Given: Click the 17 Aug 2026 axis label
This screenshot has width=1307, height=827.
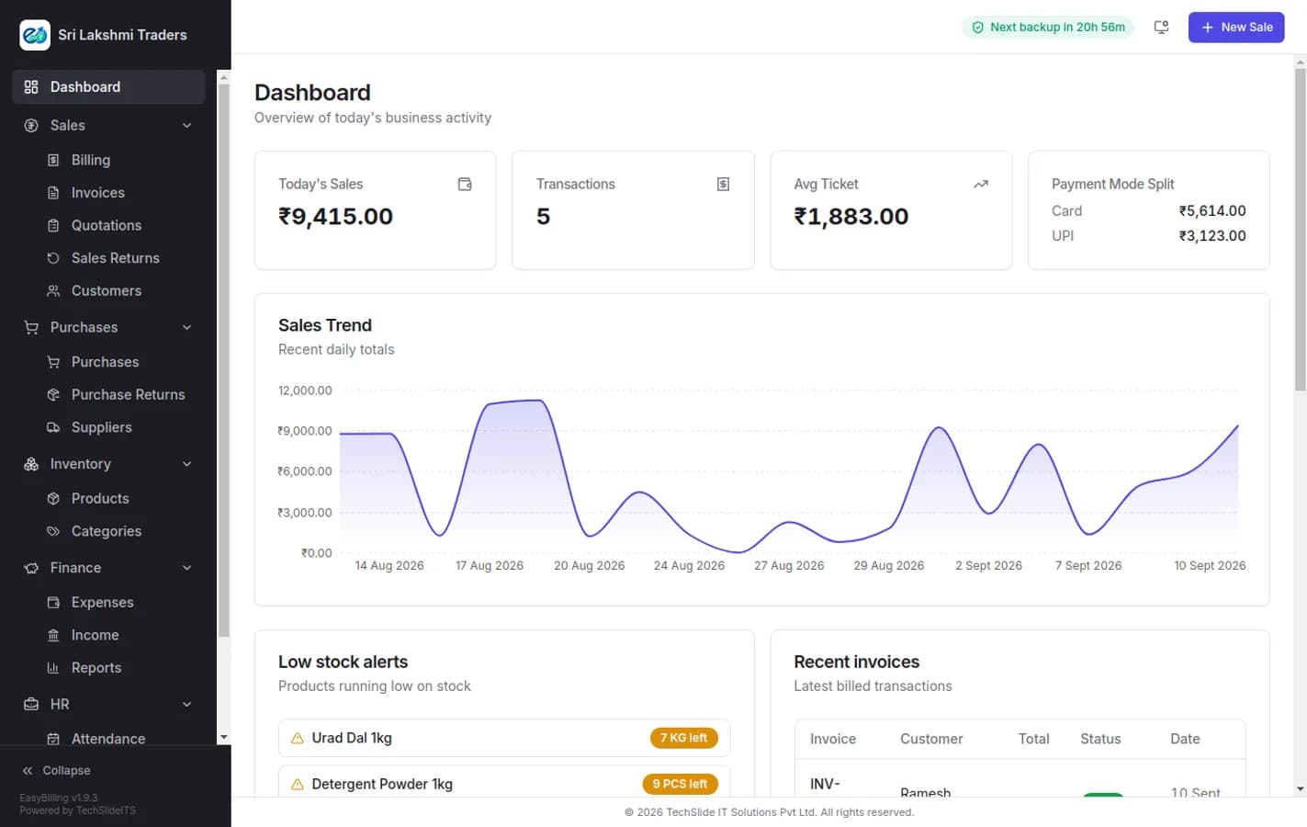Looking at the screenshot, I should pyautogui.click(x=490, y=565).
